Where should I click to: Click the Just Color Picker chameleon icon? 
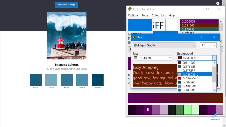tap(130, 9)
